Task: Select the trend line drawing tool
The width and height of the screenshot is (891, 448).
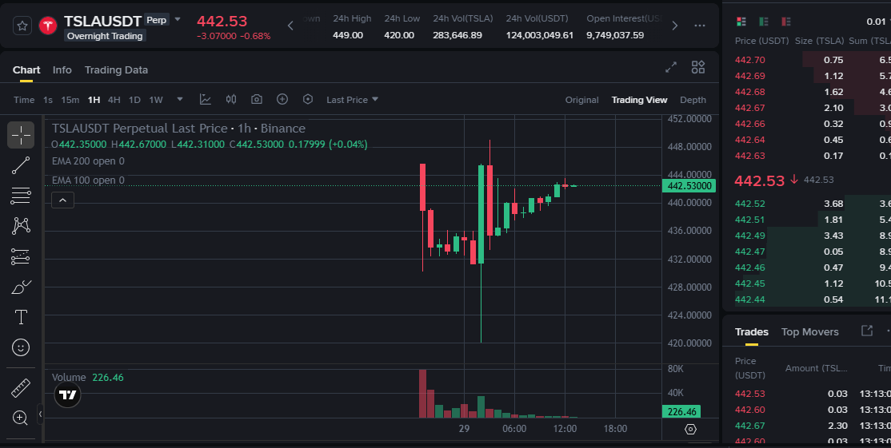Action: pyautogui.click(x=21, y=165)
